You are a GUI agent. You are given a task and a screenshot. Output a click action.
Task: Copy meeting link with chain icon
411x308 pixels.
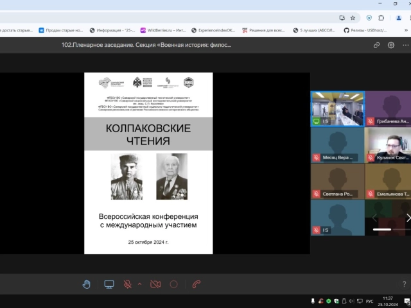point(377,46)
